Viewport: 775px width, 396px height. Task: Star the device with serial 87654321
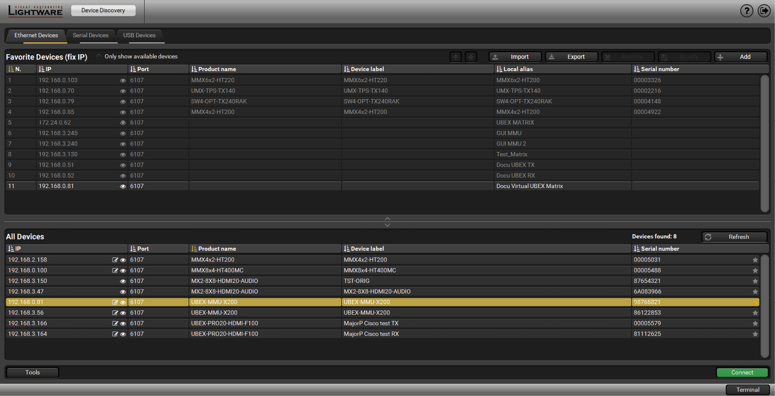(x=755, y=281)
